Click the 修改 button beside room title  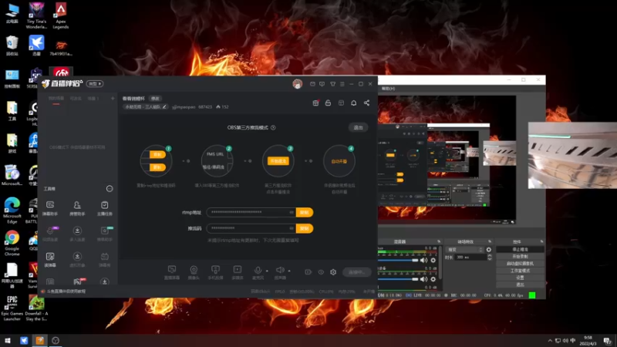pos(156,99)
